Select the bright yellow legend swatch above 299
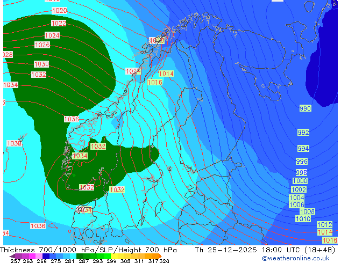 (x=114, y=256)
